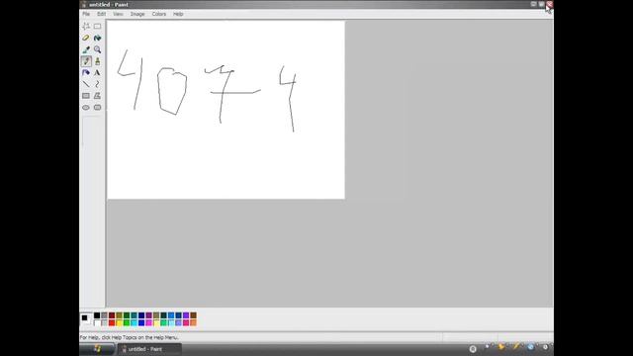Choose the Rounded Rectangle tool
This screenshot has width=633, height=356.
coord(97,108)
